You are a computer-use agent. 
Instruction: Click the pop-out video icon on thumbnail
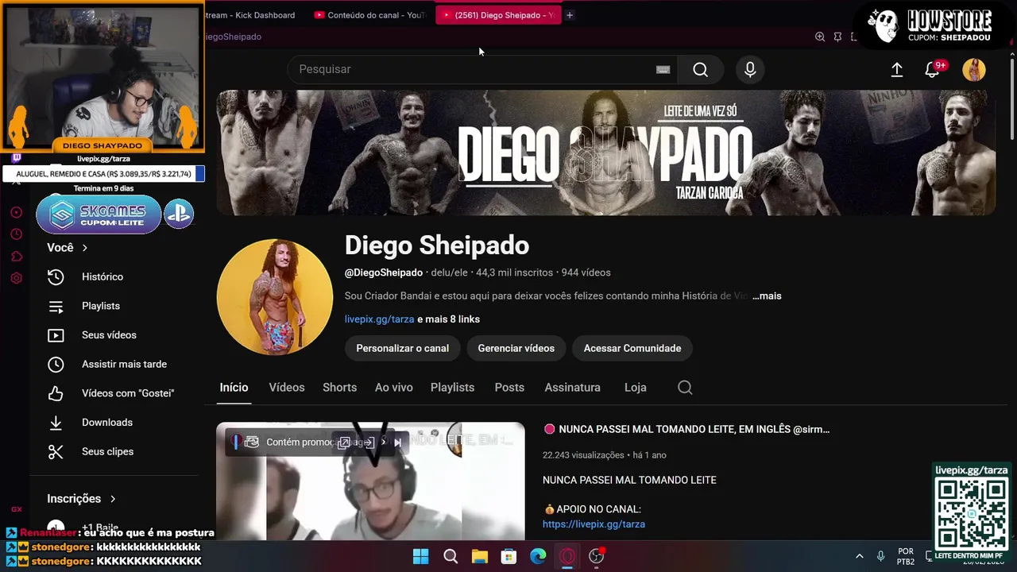pyautogui.click(x=344, y=443)
